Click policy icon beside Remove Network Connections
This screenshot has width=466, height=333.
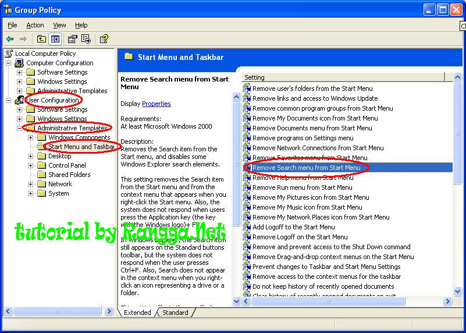click(247, 148)
